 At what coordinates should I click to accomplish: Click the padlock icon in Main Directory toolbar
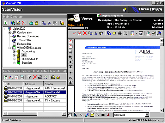[x=37, y=23]
